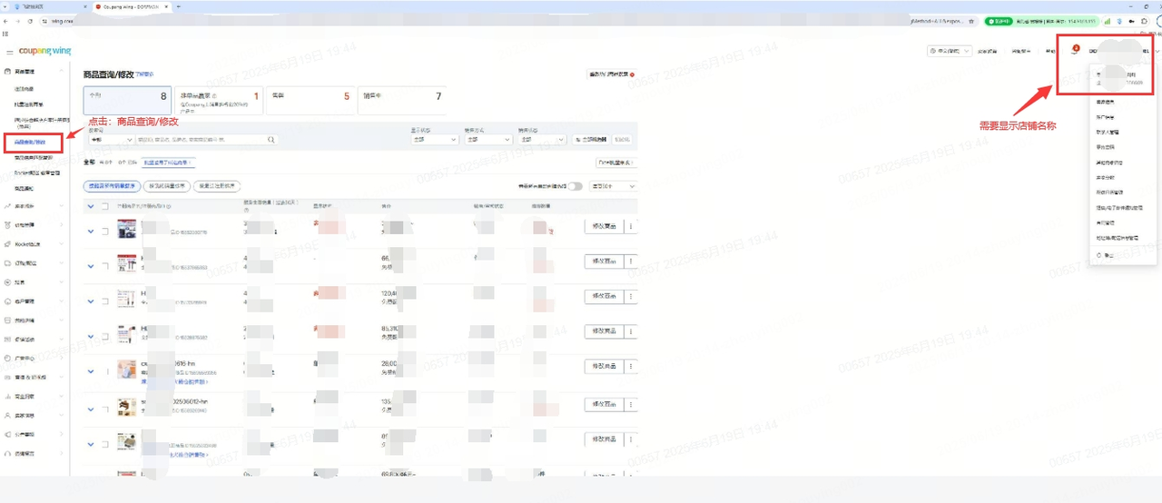This screenshot has height=503, width=1162.
Task: Open the hamburger menu beside Coupang Wing logo
Action: (x=9, y=52)
